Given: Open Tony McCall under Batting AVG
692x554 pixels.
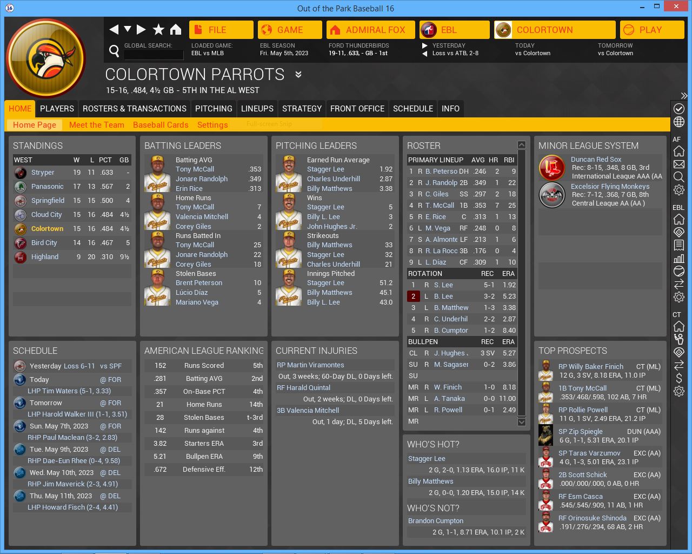Looking at the screenshot, I should [x=195, y=169].
